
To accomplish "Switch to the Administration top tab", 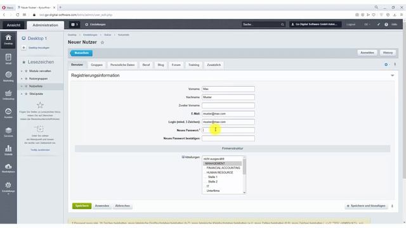I will pos(45,25).
